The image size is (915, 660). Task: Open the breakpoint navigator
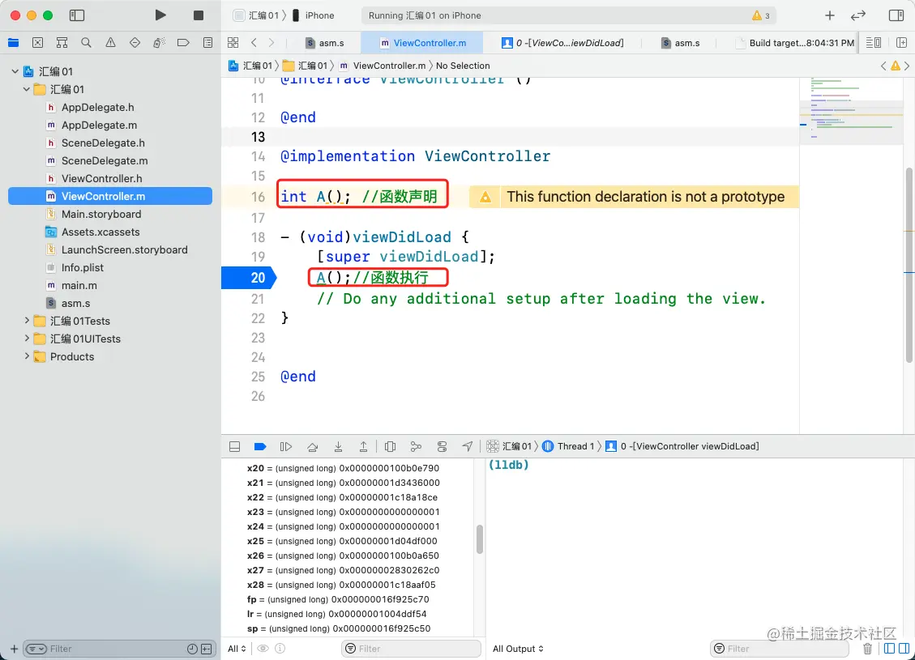pos(183,43)
